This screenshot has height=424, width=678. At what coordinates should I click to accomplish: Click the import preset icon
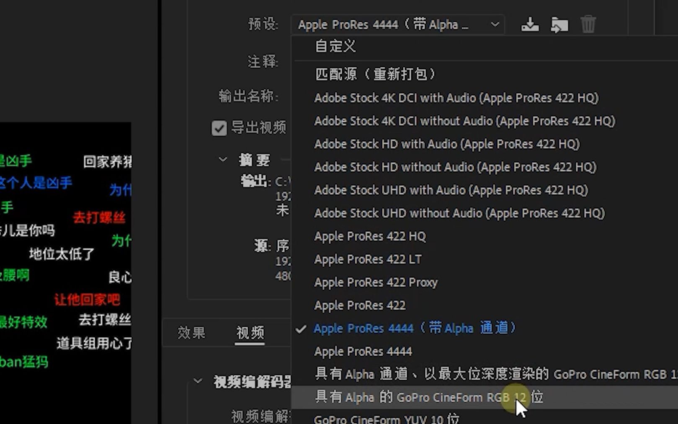pos(559,24)
